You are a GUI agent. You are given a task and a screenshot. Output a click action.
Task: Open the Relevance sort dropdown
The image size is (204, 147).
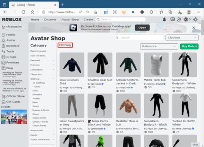coord(159,47)
